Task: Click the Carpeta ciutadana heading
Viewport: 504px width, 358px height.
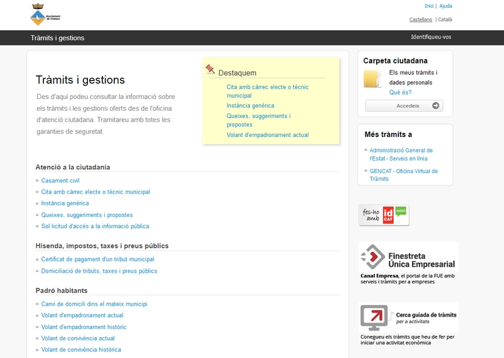Action: [395, 61]
